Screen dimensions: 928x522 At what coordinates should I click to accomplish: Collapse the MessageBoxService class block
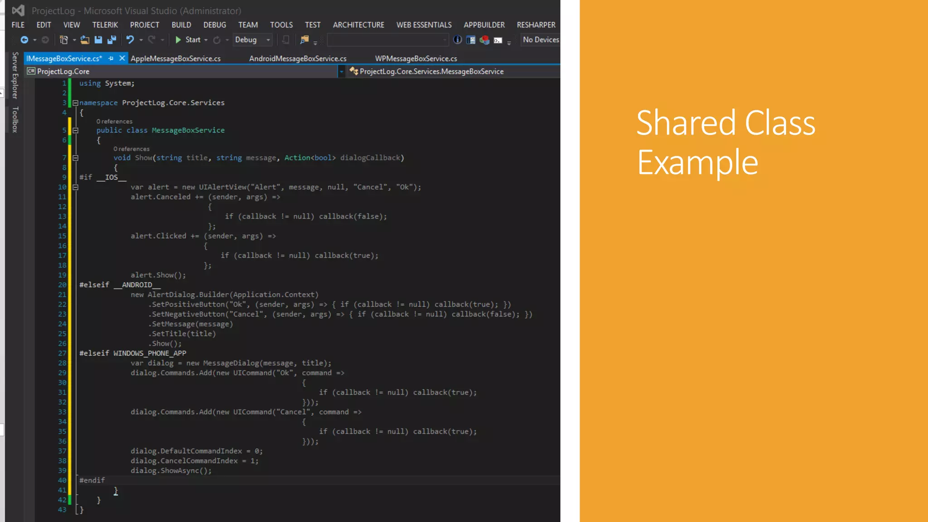point(75,130)
